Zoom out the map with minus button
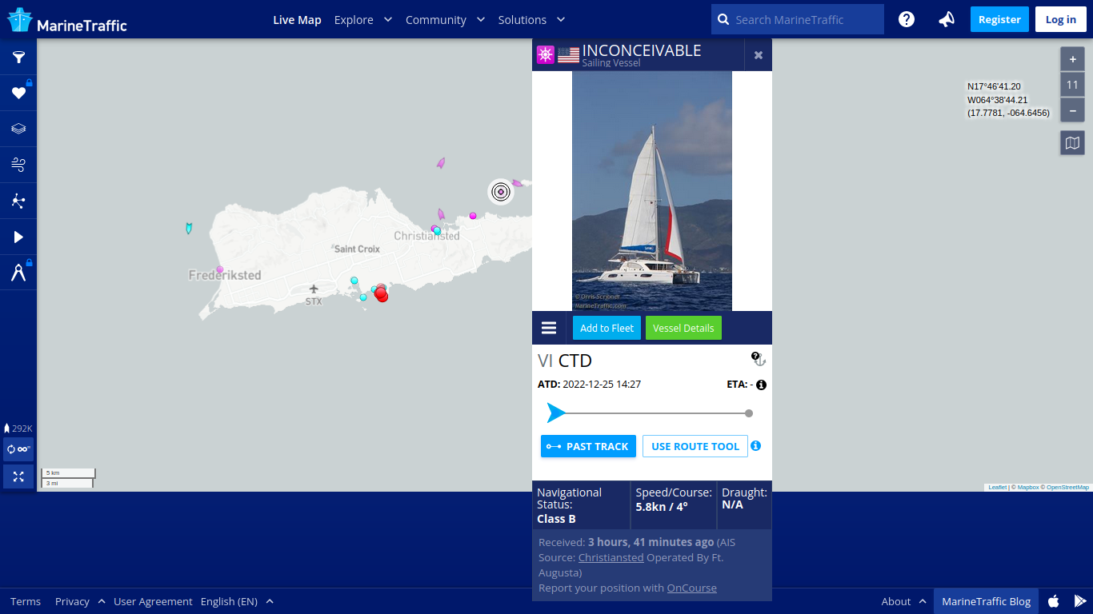The height and width of the screenshot is (614, 1093). point(1072,110)
